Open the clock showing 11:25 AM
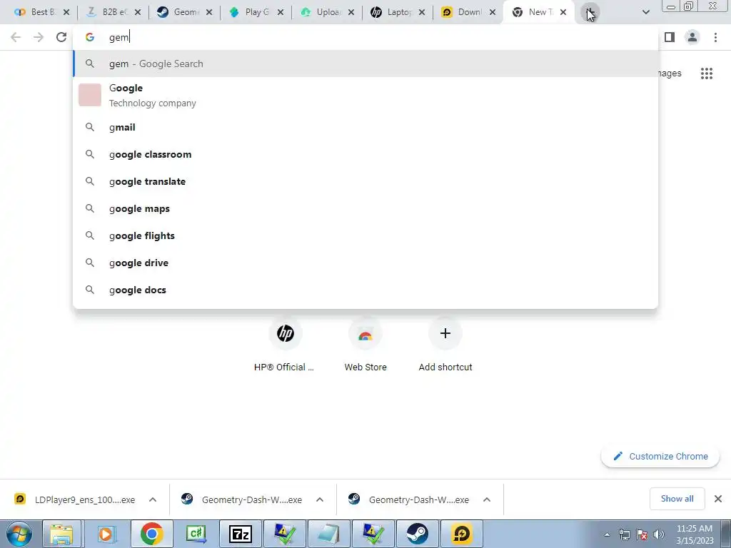The width and height of the screenshot is (731, 548). coord(695,534)
